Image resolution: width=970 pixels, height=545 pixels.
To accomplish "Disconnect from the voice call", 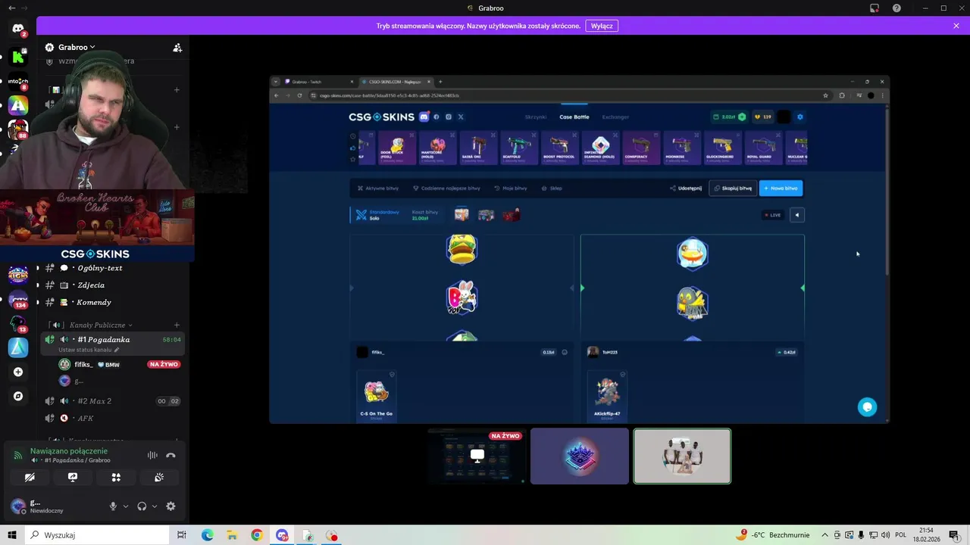I will point(171,455).
